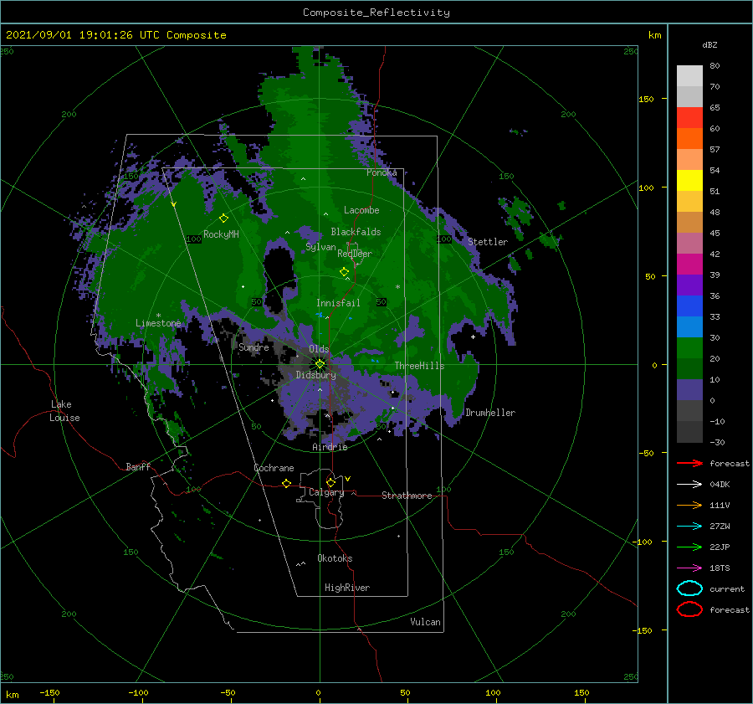Click the Limestone label
This screenshot has width=753, height=704.
click(x=158, y=323)
